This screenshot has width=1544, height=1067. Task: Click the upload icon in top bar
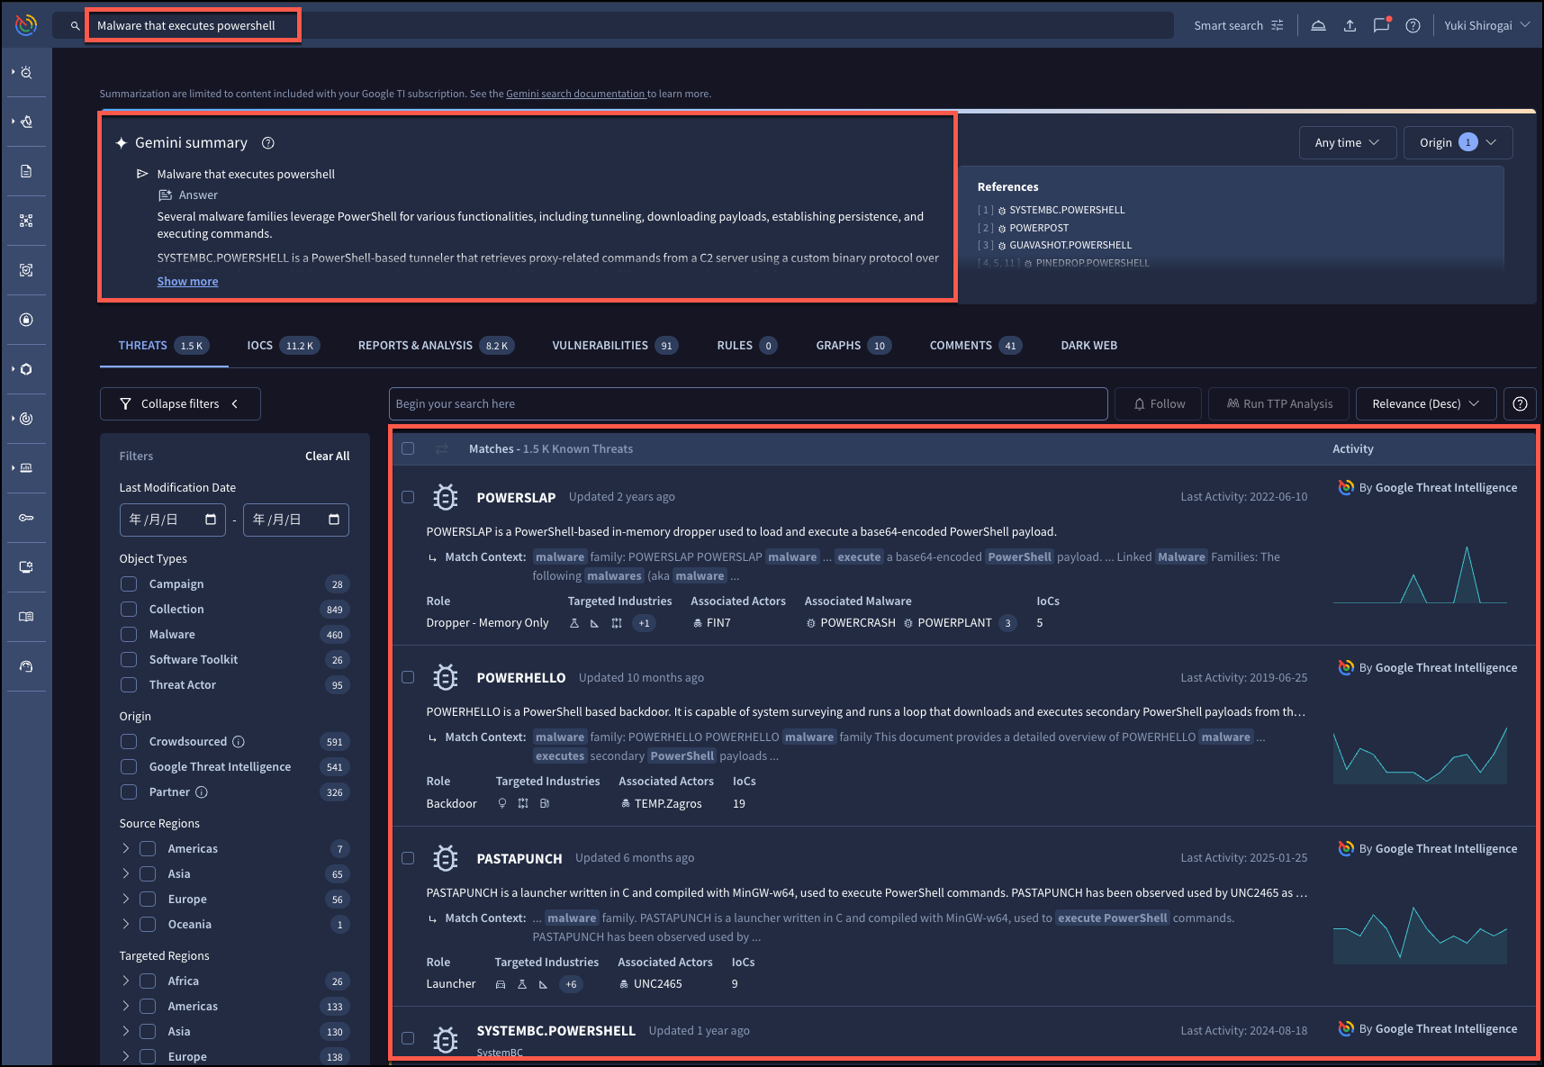tap(1350, 25)
